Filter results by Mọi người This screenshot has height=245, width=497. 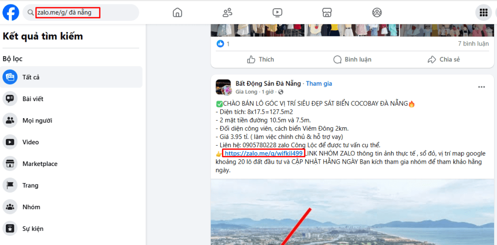(37, 121)
